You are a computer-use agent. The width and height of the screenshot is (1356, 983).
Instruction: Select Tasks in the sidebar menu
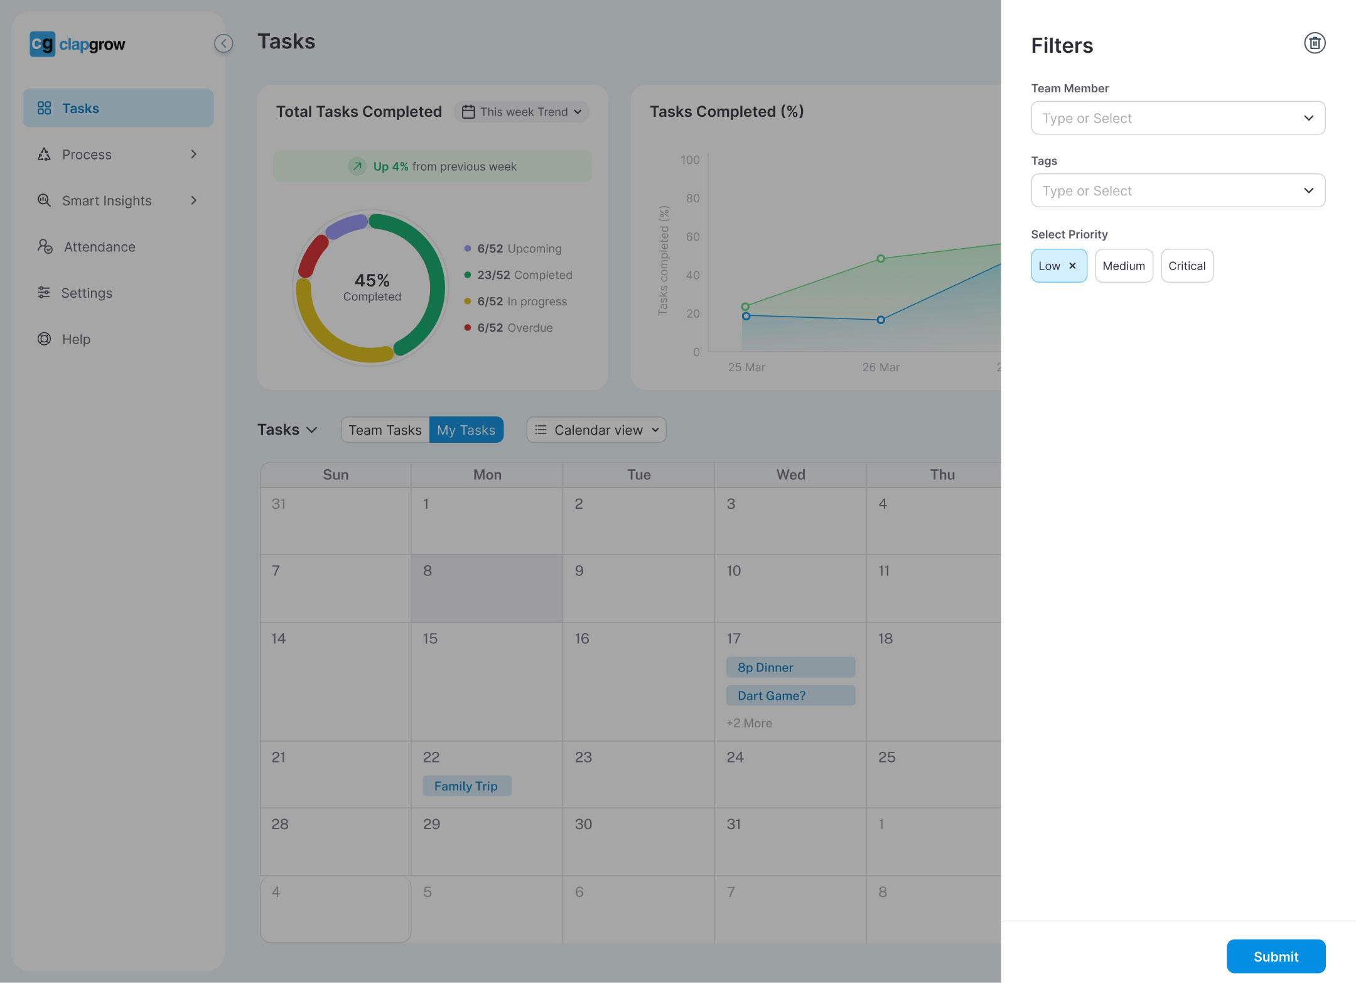118,108
